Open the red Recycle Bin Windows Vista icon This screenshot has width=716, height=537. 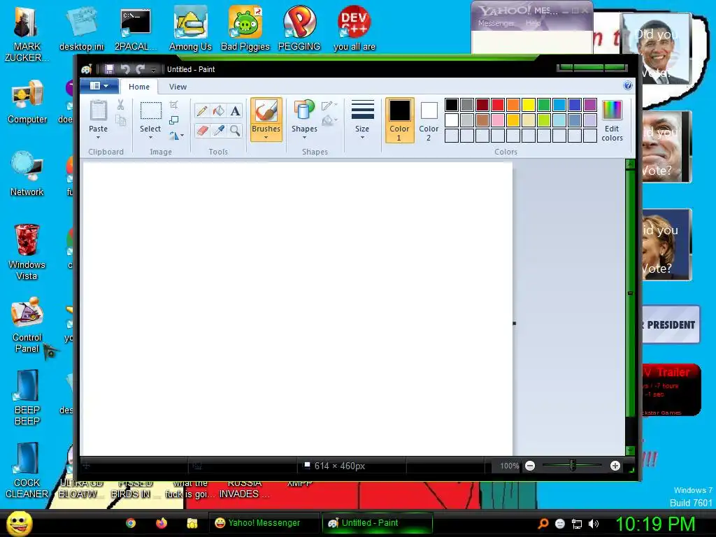pos(27,252)
